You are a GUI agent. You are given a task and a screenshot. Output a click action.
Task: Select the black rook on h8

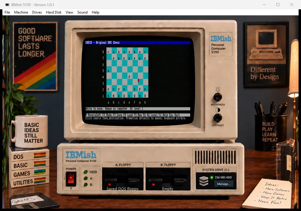145,52
